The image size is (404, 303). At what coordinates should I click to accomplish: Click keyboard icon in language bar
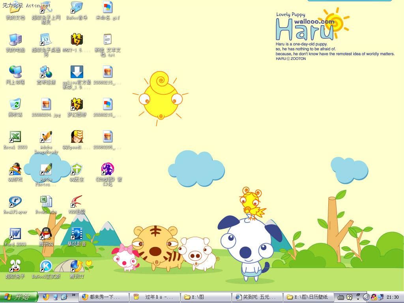pyautogui.click(x=340, y=297)
